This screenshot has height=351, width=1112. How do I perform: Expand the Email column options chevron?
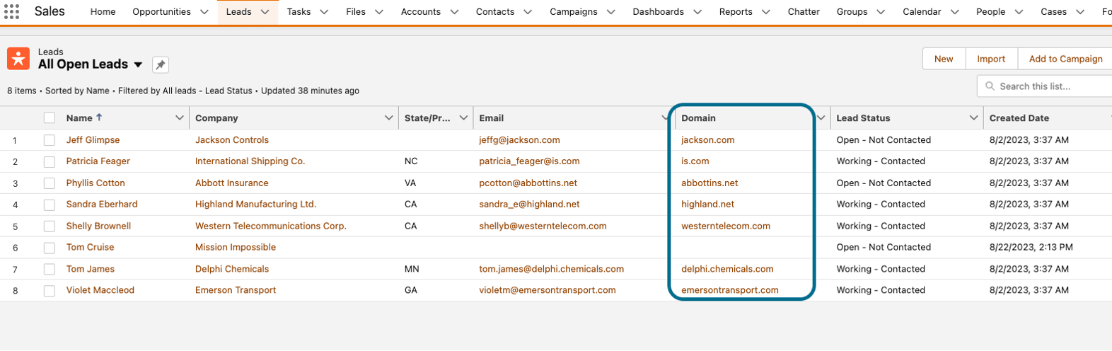point(664,118)
